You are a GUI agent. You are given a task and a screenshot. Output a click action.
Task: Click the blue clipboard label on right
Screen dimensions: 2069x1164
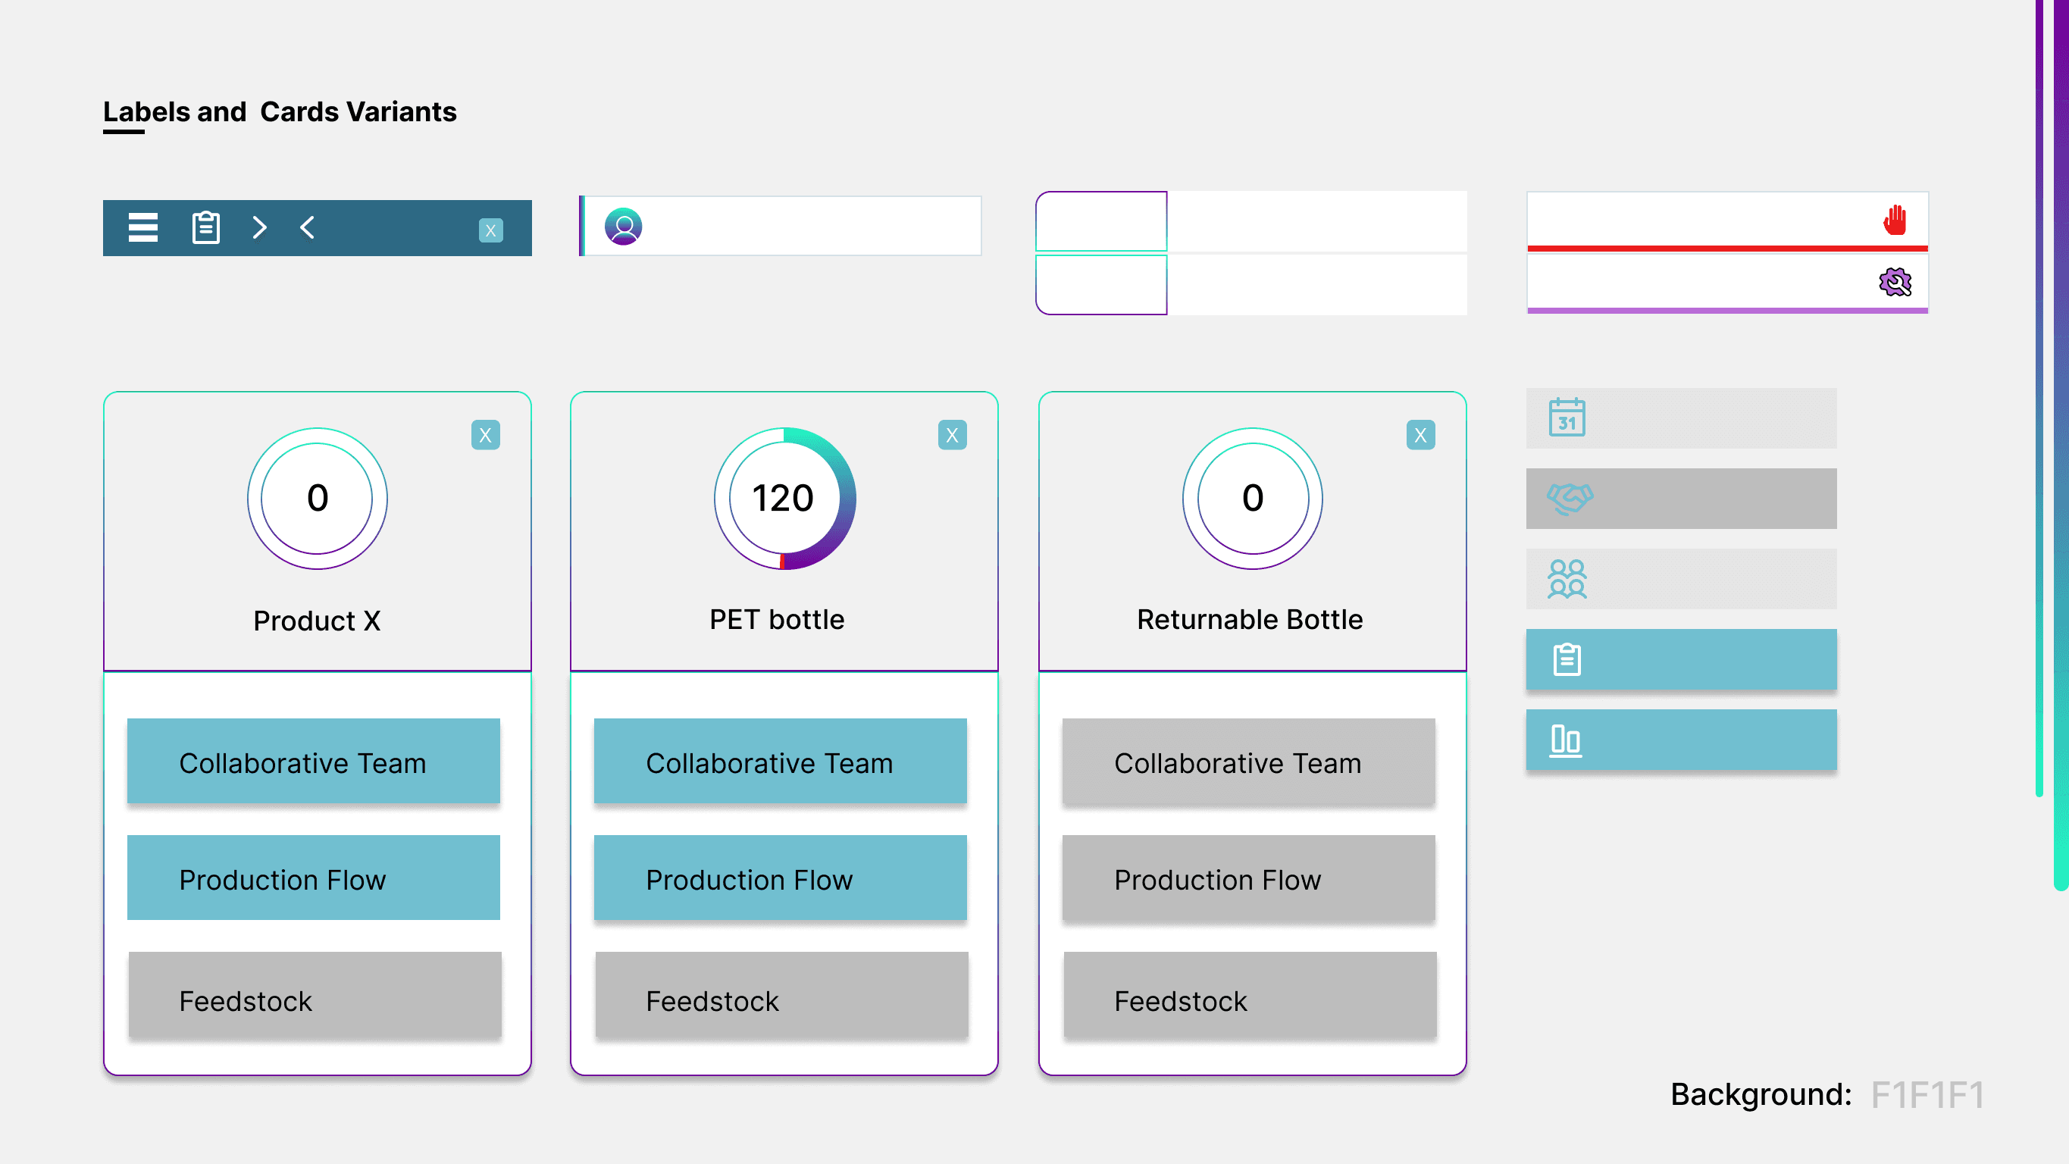coord(1680,659)
